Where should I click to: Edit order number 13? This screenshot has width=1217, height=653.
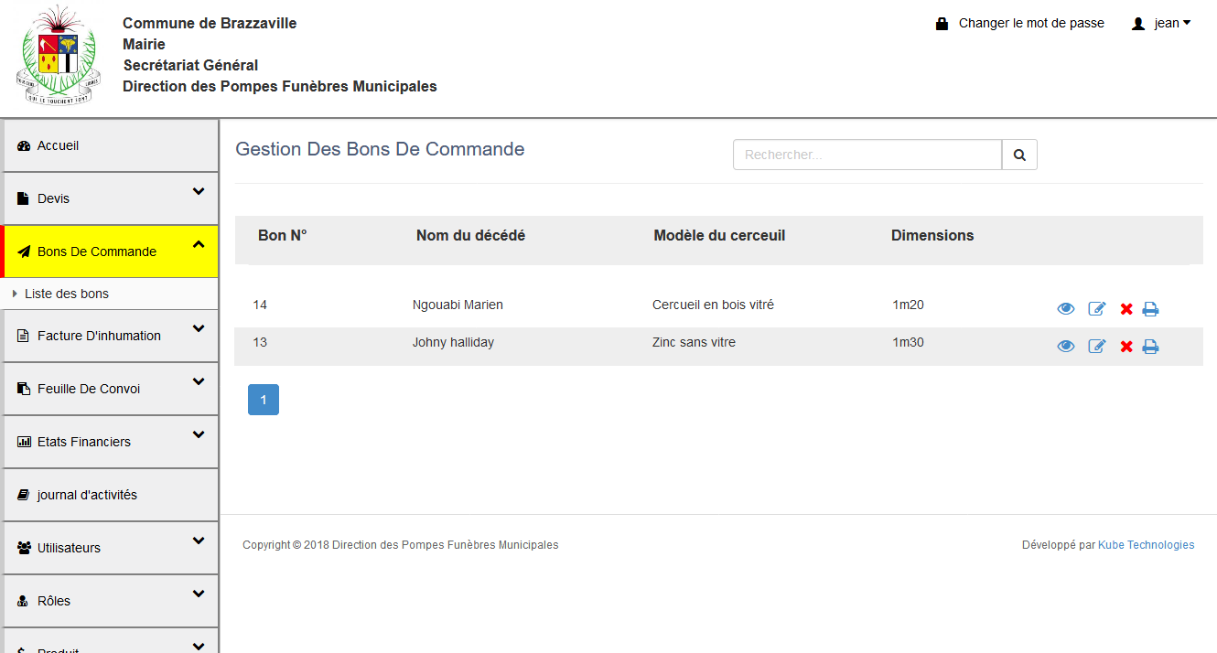point(1096,347)
